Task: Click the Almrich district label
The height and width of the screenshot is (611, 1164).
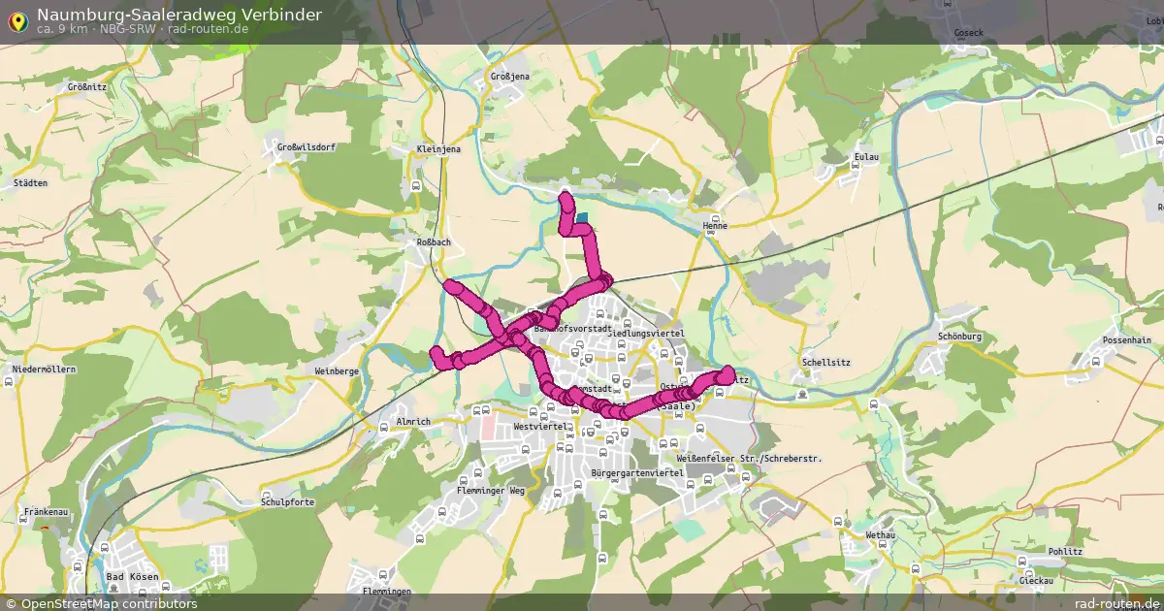Action: click(x=413, y=422)
